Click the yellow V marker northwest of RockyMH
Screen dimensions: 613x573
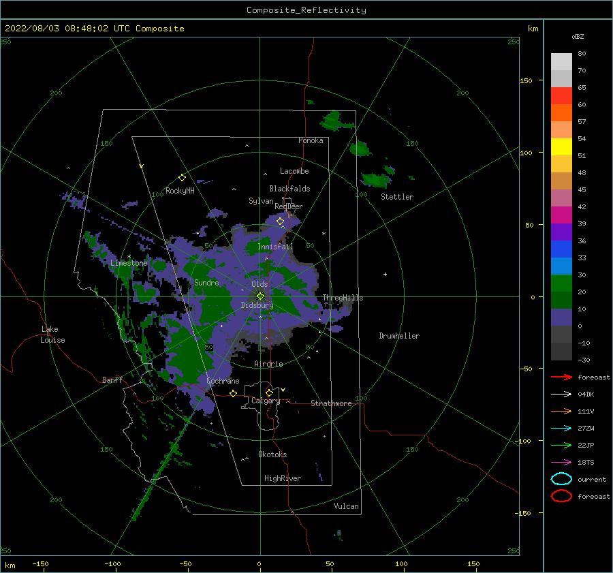click(142, 166)
